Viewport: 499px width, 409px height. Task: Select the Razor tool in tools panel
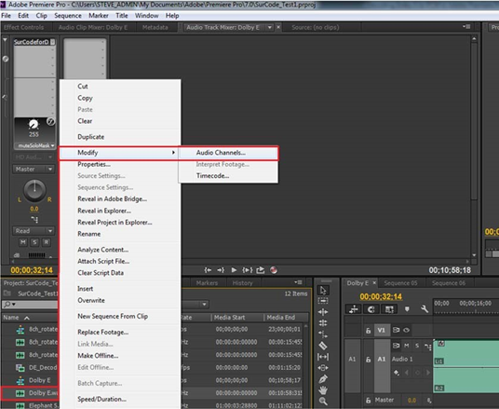[x=323, y=346]
